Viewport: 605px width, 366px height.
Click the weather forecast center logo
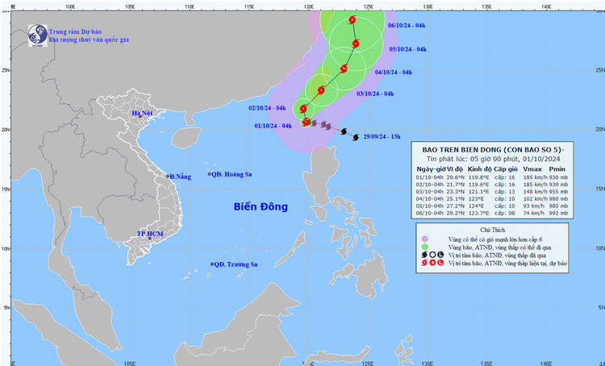(x=36, y=33)
